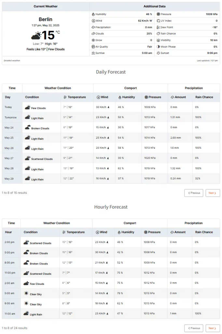Click the May 28 Light Rain condition text
222x334 pixels.
click(37, 169)
